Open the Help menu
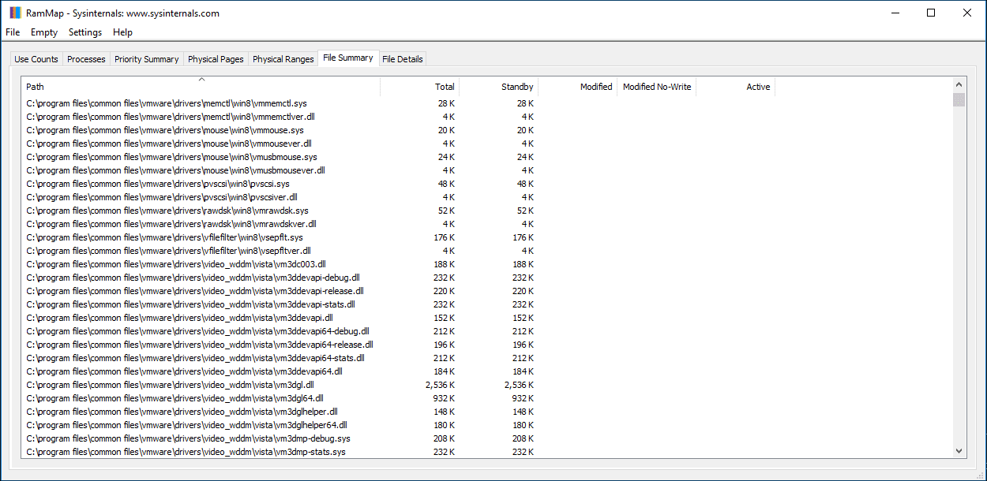Image resolution: width=987 pixels, height=481 pixels. click(x=122, y=32)
